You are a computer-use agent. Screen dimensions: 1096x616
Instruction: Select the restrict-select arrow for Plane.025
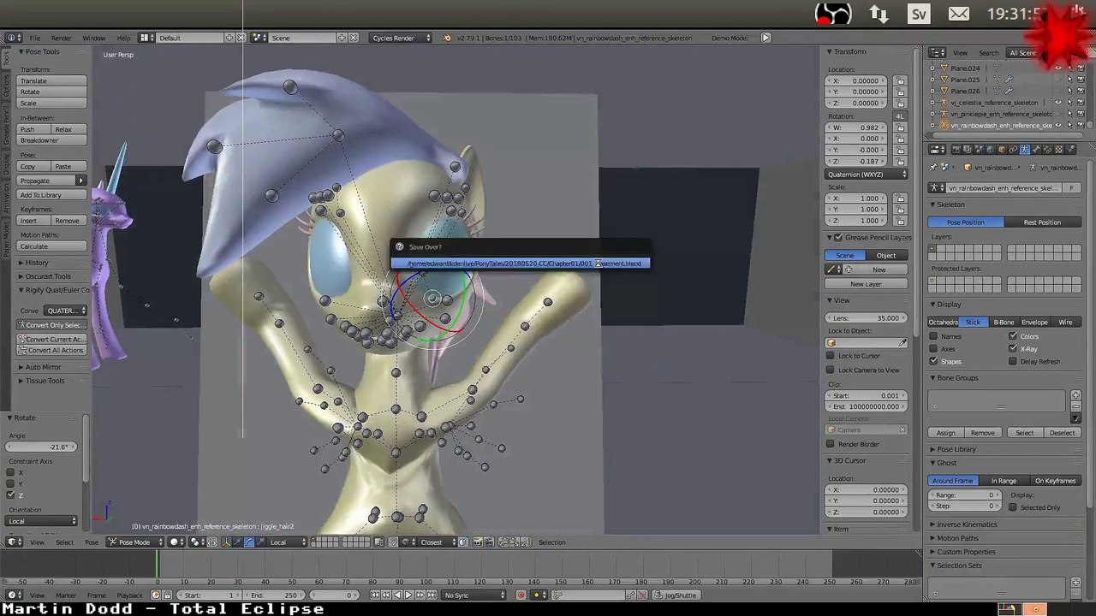[x=1069, y=80]
